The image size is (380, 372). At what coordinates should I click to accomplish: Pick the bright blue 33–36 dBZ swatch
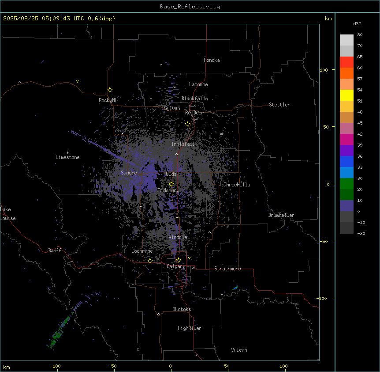[346, 161]
